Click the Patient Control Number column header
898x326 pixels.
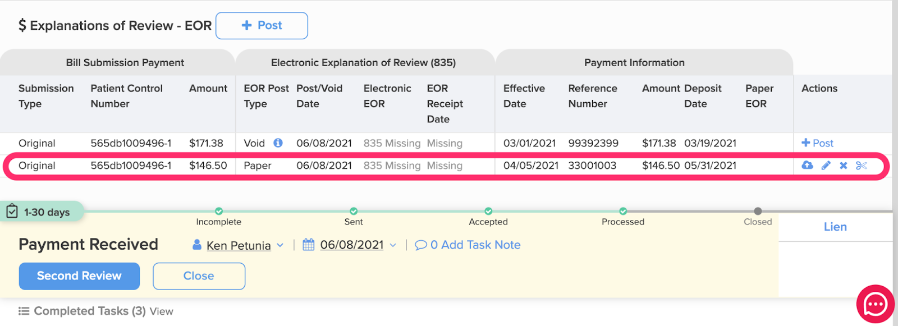point(127,96)
